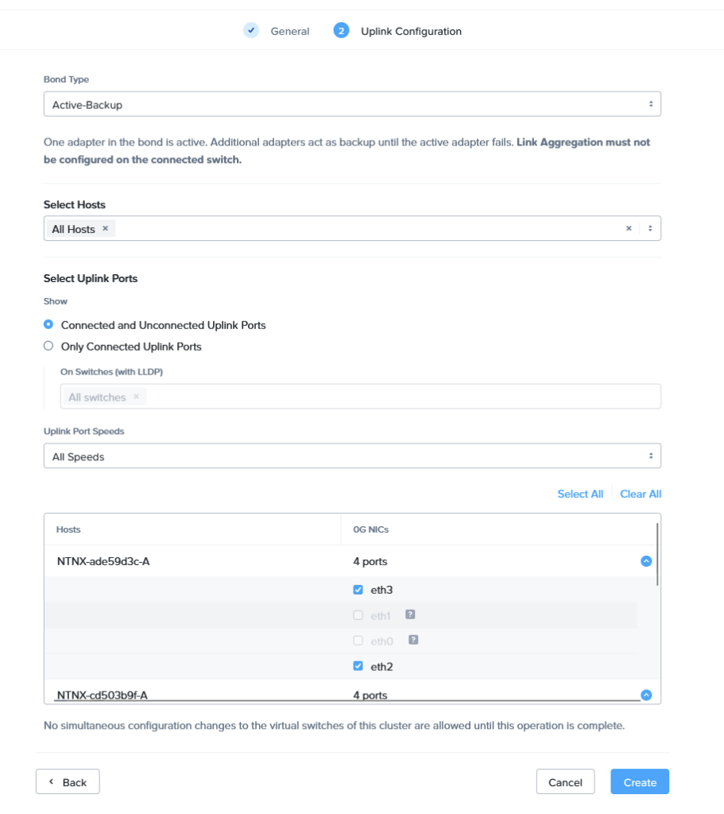Click the step 2 Uplink Configuration badge
The image size is (724, 814).
[x=342, y=31]
